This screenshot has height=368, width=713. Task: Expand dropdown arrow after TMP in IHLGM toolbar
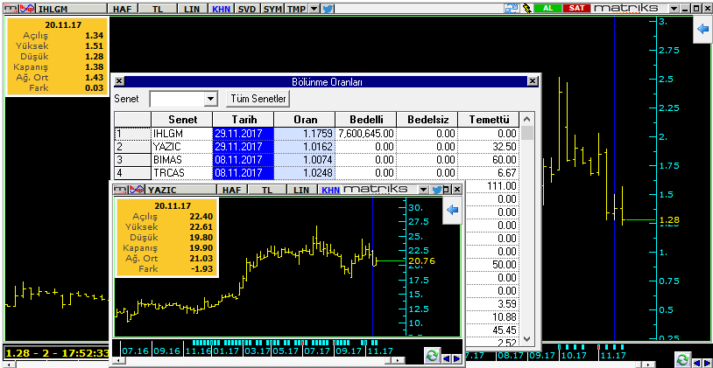(314, 8)
